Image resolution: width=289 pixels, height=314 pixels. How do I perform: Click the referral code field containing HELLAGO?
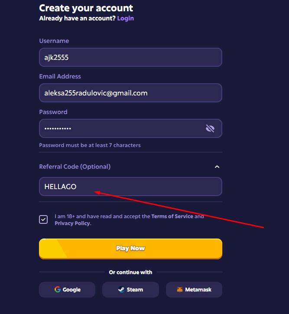(x=130, y=186)
